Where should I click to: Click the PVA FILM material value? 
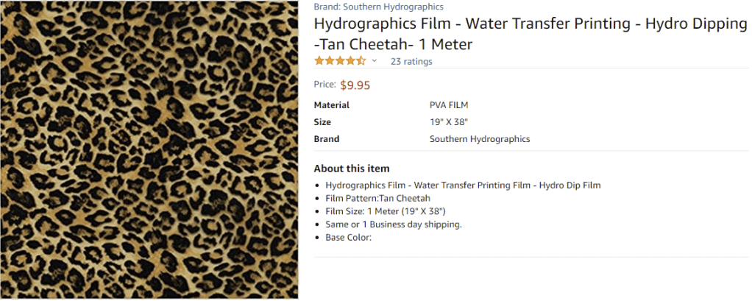click(x=449, y=105)
